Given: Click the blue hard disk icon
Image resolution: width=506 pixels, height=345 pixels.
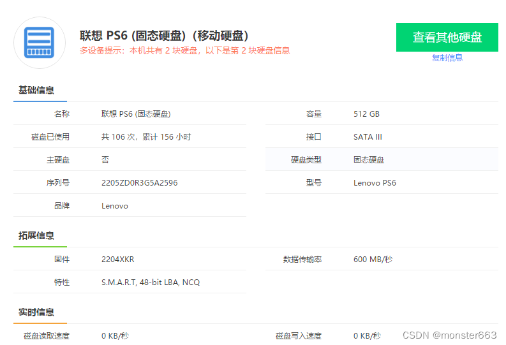Looking at the screenshot, I should (40, 43).
